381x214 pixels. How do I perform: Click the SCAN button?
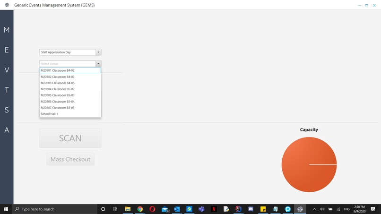click(x=70, y=138)
